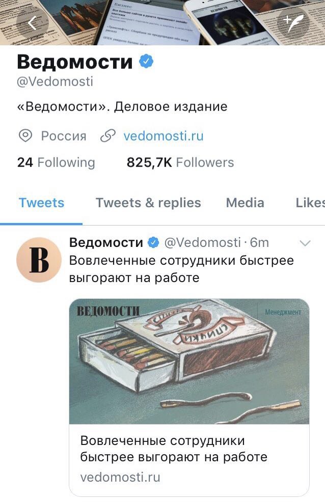Open the Tweets & replies tab

pyautogui.click(x=148, y=203)
